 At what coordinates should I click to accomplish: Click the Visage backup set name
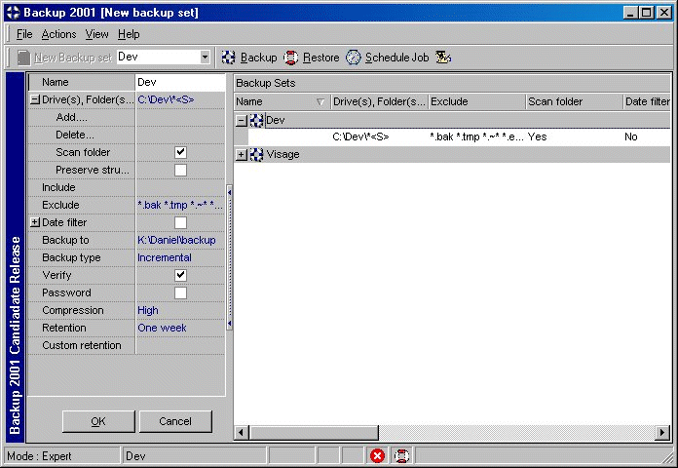pyautogui.click(x=282, y=154)
